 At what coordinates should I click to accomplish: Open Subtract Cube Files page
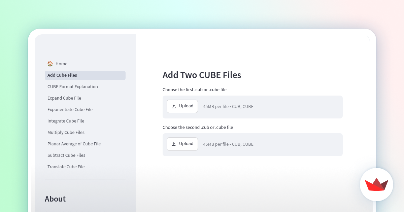[85, 155]
